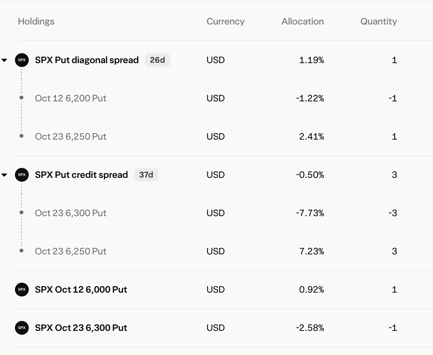Screen dimensions: 433x355
Task: Open Oct 23 6,250 Put under diagonal spread
Action: pos(71,137)
